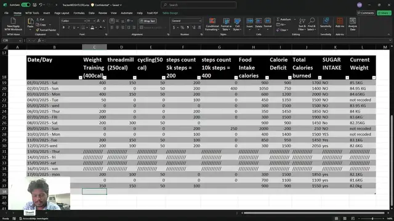Toggle the AutoSave switch
The height and width of the screenshot is (221, 394).
pyautogui.click(x=25, y=5)
